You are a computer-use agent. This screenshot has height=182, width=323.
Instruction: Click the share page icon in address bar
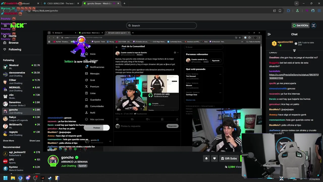[x=274, y=11]
